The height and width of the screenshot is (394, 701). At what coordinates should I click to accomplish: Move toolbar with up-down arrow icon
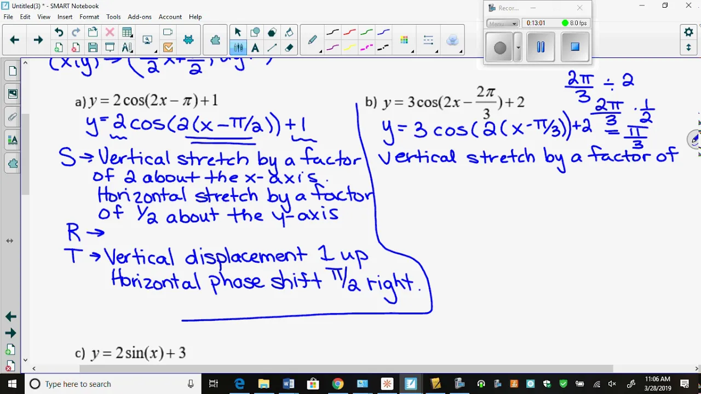689,48
